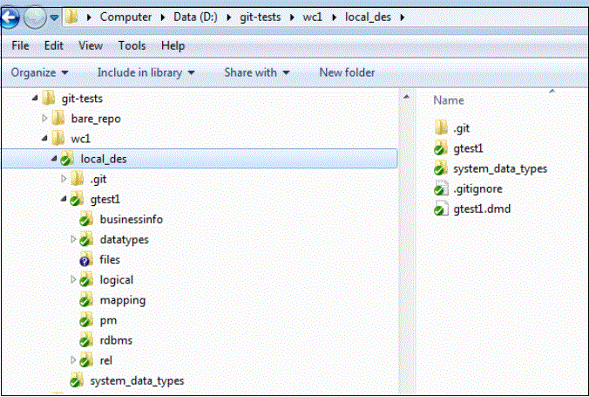Click gtest1.dmd file icon in file list
The height and width of the screenshot is (397, 589).
[x=441, y=209]
